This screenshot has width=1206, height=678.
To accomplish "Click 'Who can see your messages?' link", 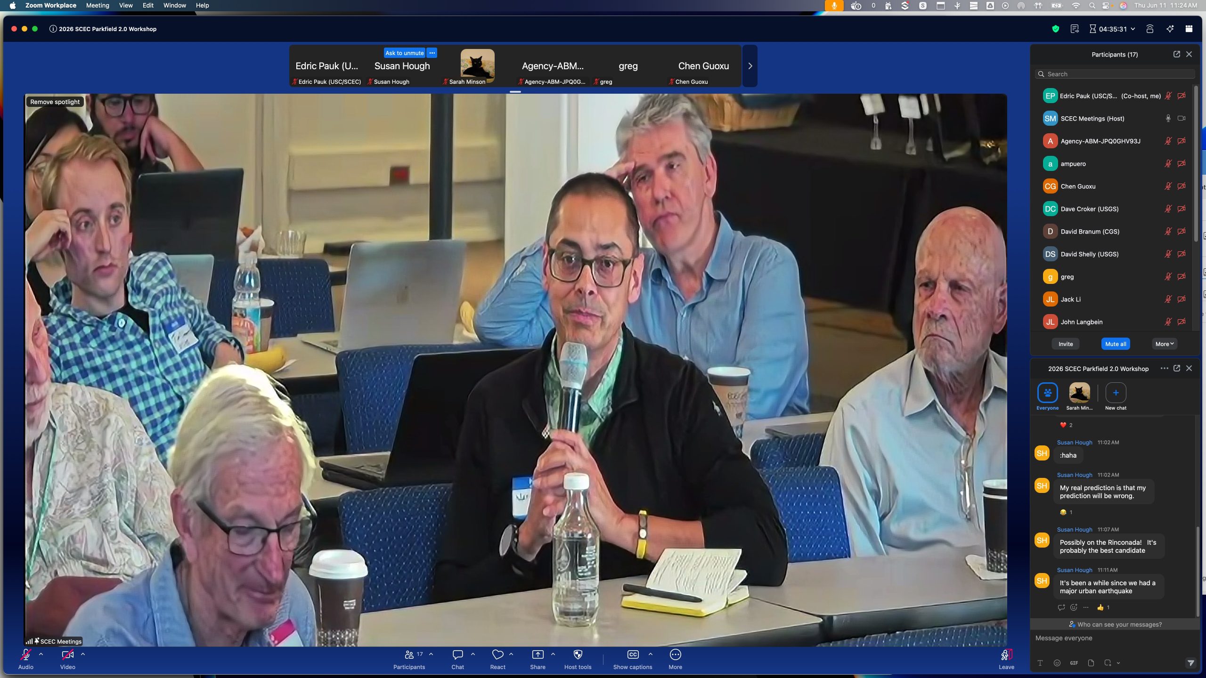I will (x=1115, y=624).
